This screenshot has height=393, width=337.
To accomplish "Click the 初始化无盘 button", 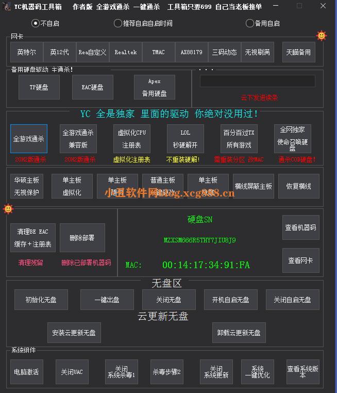I will pyautogui.click(x=41, y=300).
